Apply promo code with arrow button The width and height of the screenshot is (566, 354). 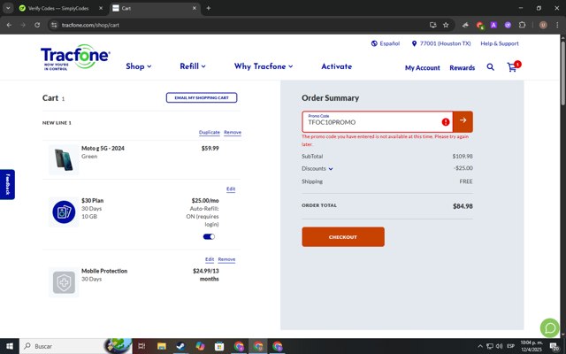coord(463,121)
